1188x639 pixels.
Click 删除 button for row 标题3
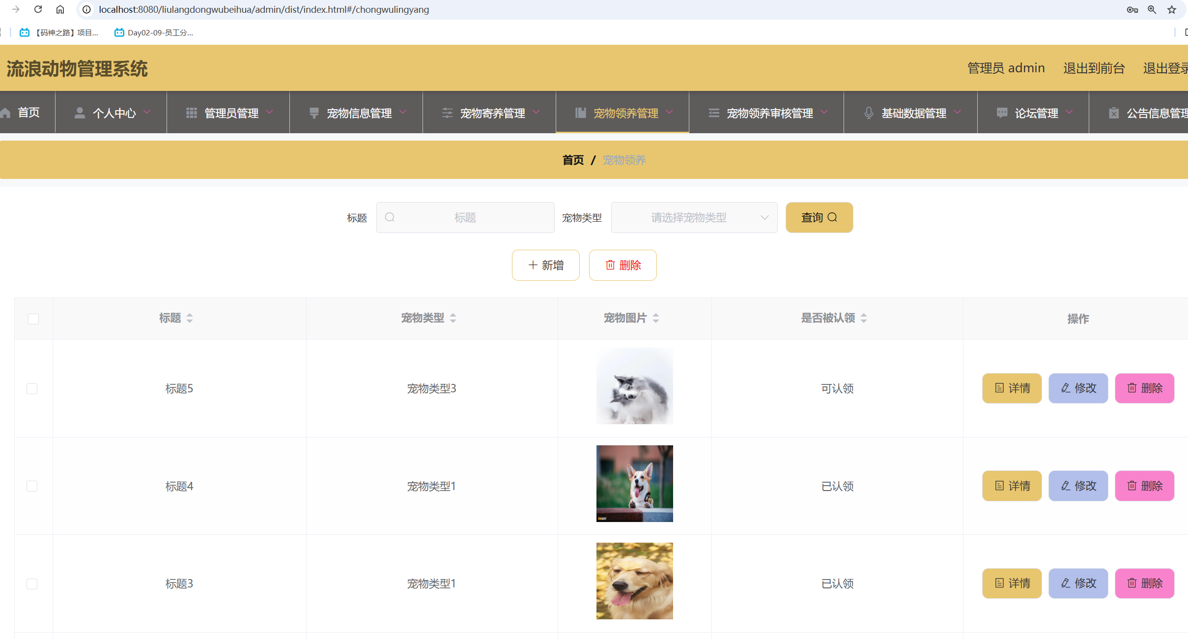[1144, 583]
